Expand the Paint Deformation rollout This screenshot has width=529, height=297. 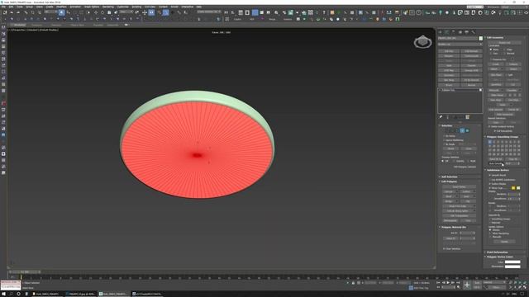click(x=498, y=252)
